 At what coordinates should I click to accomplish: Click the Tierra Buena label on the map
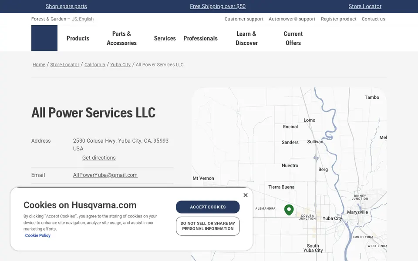(281, 187)
